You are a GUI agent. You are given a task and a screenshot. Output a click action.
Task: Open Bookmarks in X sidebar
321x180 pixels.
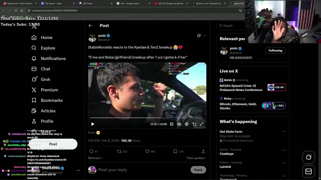tap(47, 100)
